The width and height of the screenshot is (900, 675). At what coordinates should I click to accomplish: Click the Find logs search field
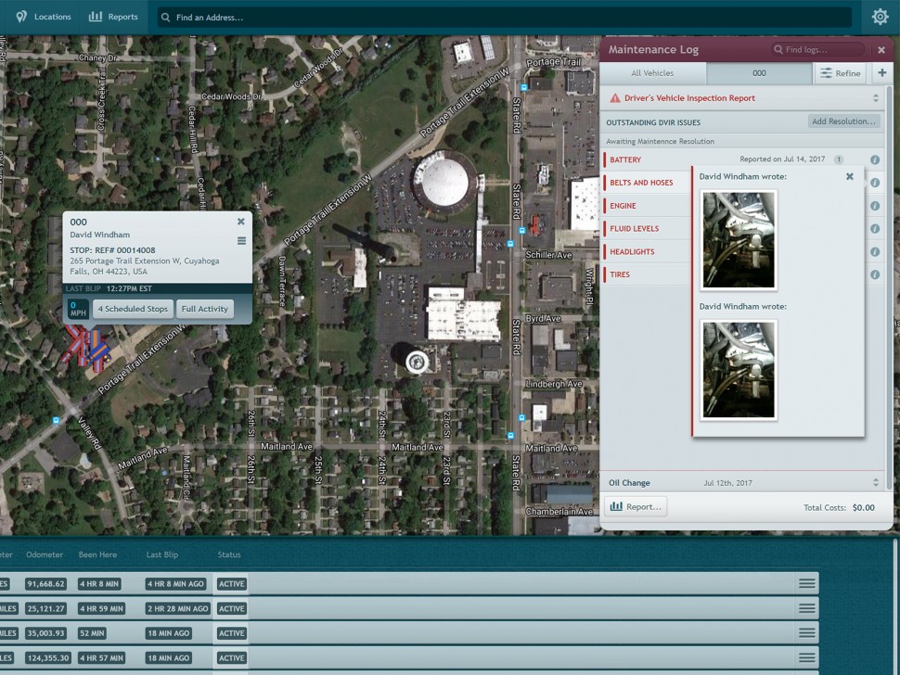pyautogui.click(x=816, y=49)
